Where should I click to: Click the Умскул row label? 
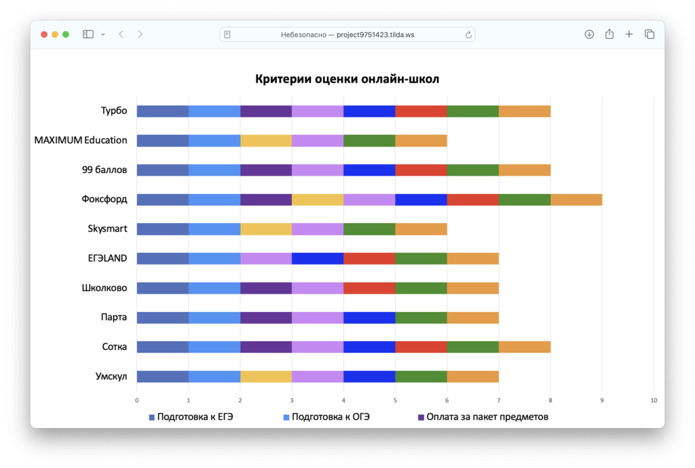pyautogui.click(x=111, y=376)
